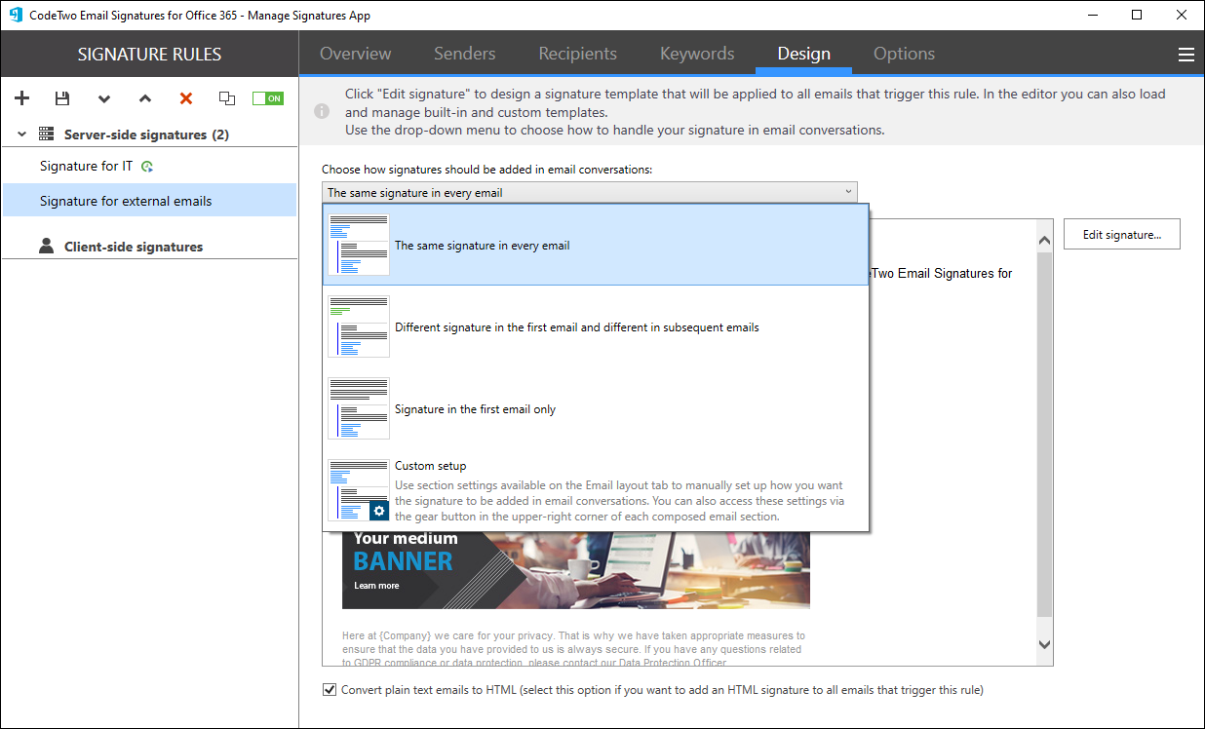Toggle the green ON rule switch
Image resolution: width=1205 pixels, height=729 pixels.
[x=268, y=98]
